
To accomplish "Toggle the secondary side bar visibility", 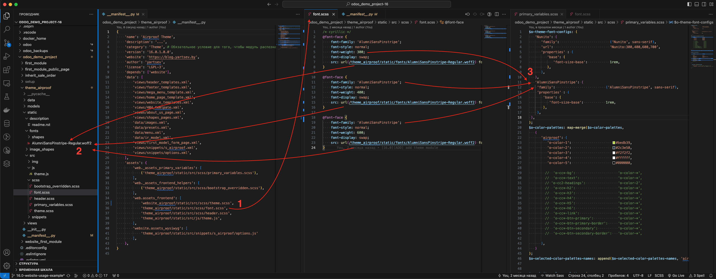I will point(704,4).
